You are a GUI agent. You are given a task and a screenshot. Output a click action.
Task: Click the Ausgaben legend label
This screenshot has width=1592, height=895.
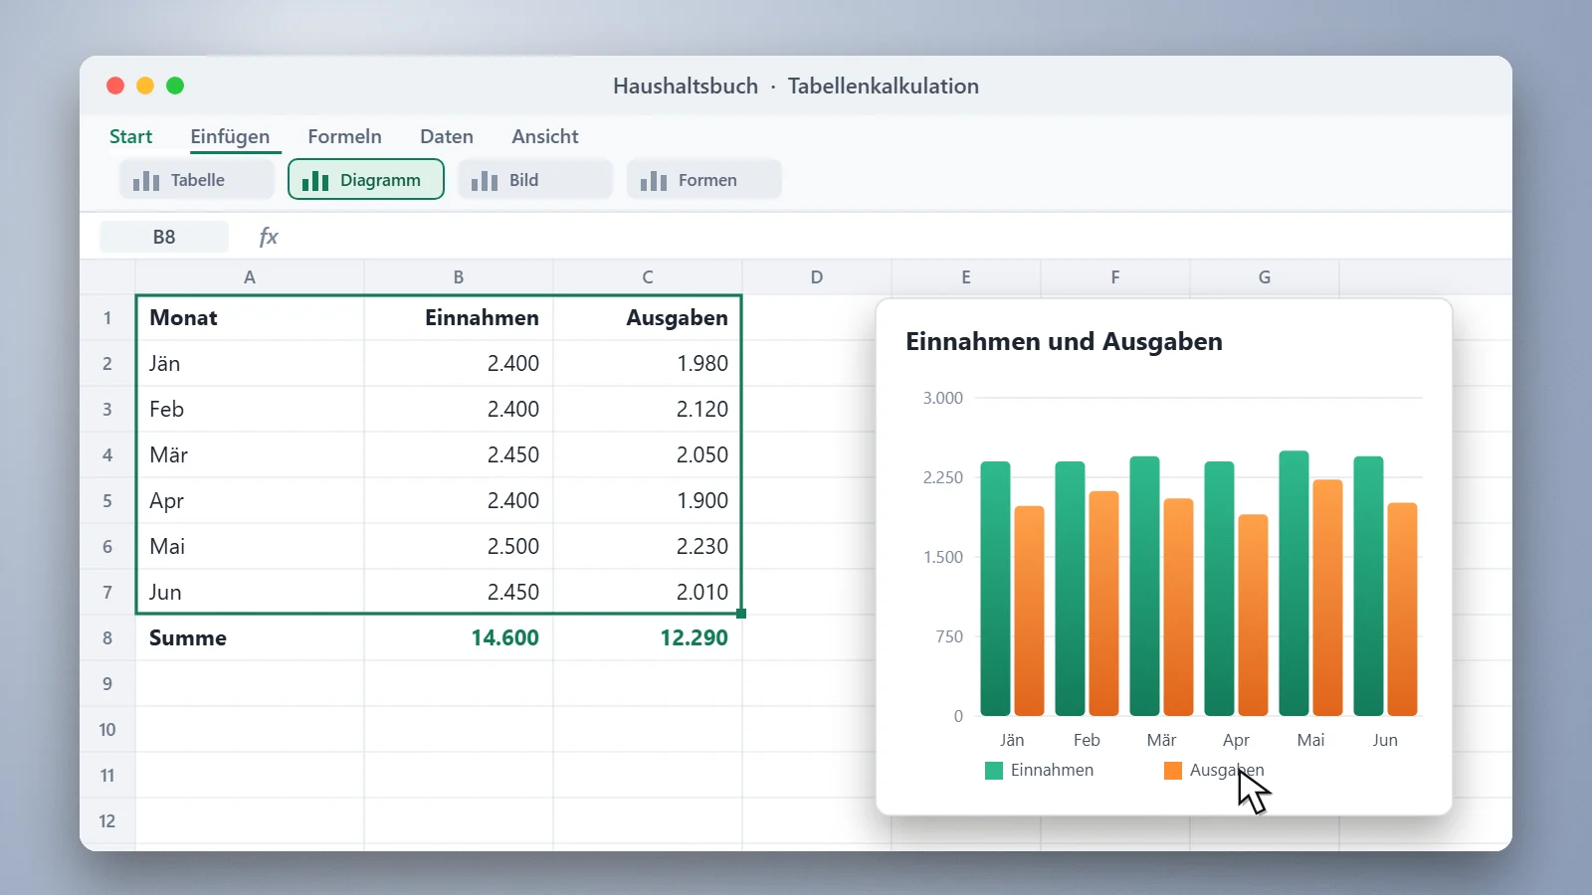(x=1227, y=771)
